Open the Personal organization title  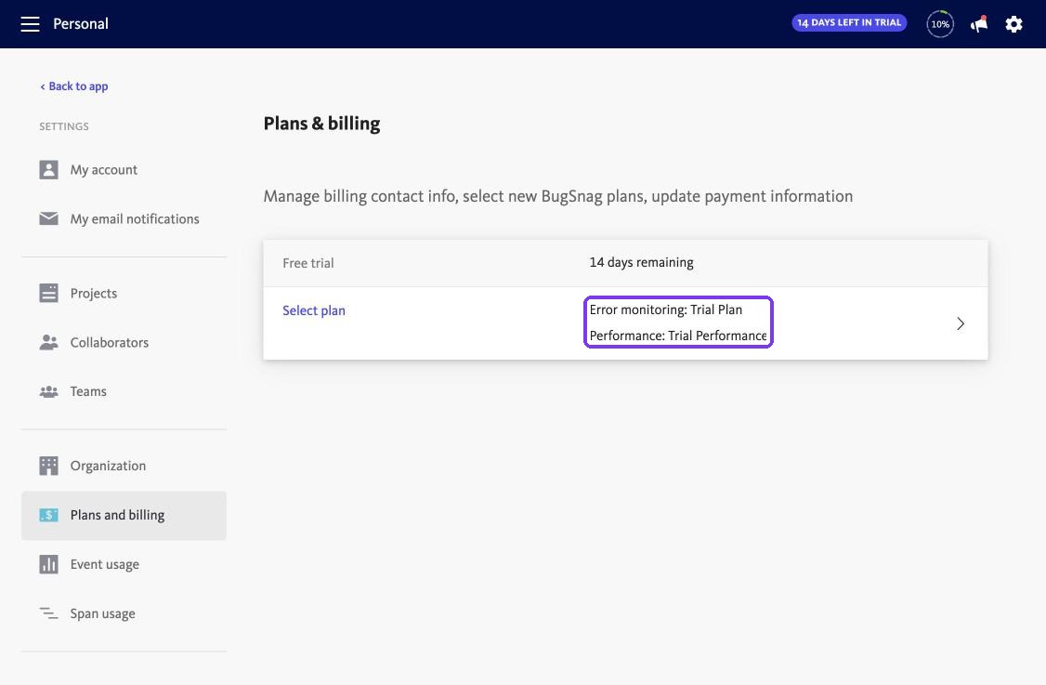(81, 24)
